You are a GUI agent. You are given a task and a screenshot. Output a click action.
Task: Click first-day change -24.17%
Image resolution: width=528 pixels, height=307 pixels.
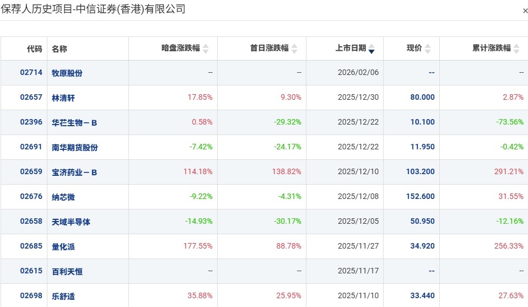288,147
